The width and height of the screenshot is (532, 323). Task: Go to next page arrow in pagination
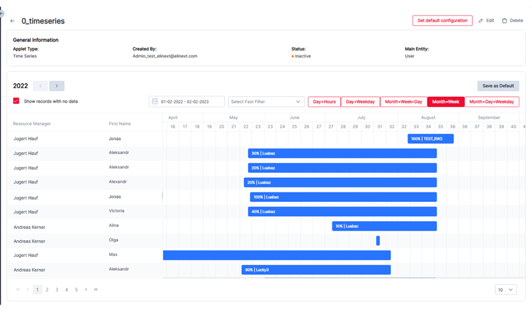tap(86, 290)
